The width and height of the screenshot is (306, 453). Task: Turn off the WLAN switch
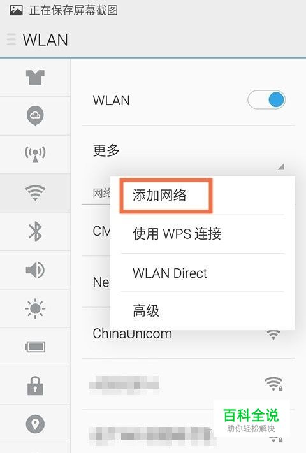tap(266, 100)
